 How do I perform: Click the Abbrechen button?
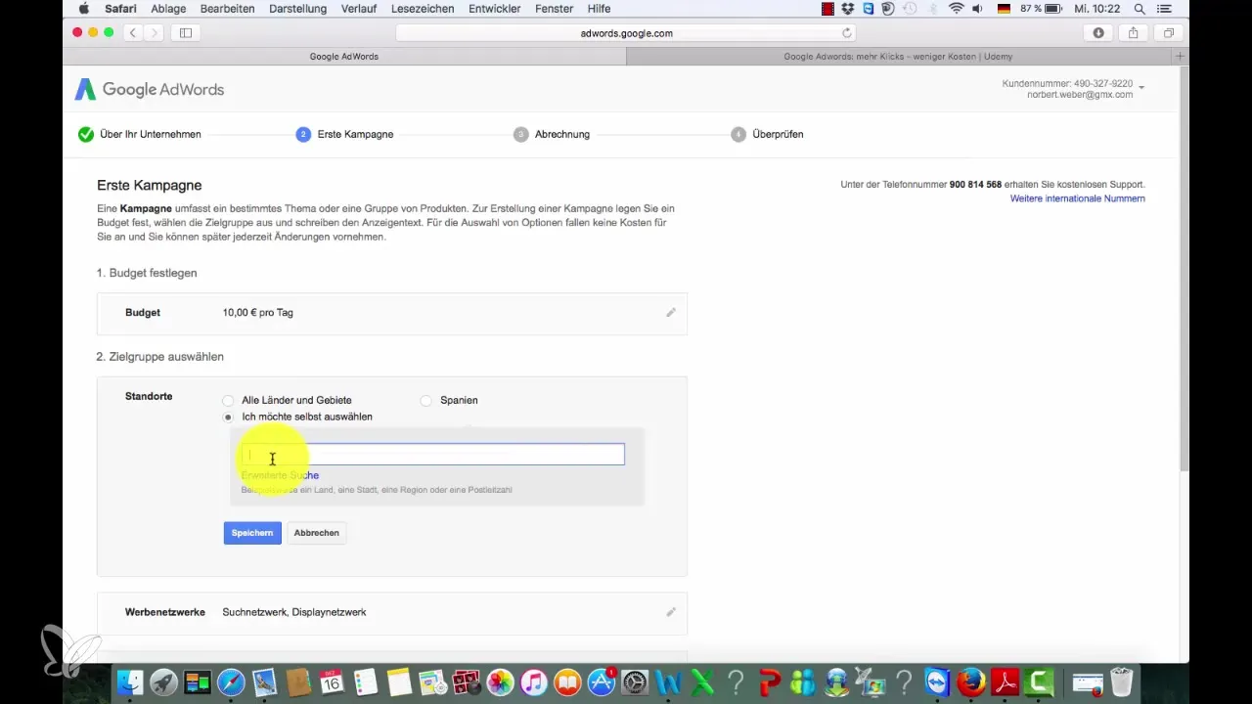(317, 533)
